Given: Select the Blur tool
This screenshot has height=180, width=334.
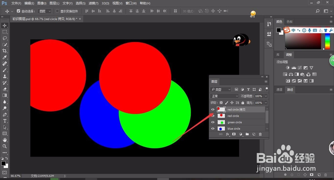Looking at the screenshot, I should click(x=4, y=102).
